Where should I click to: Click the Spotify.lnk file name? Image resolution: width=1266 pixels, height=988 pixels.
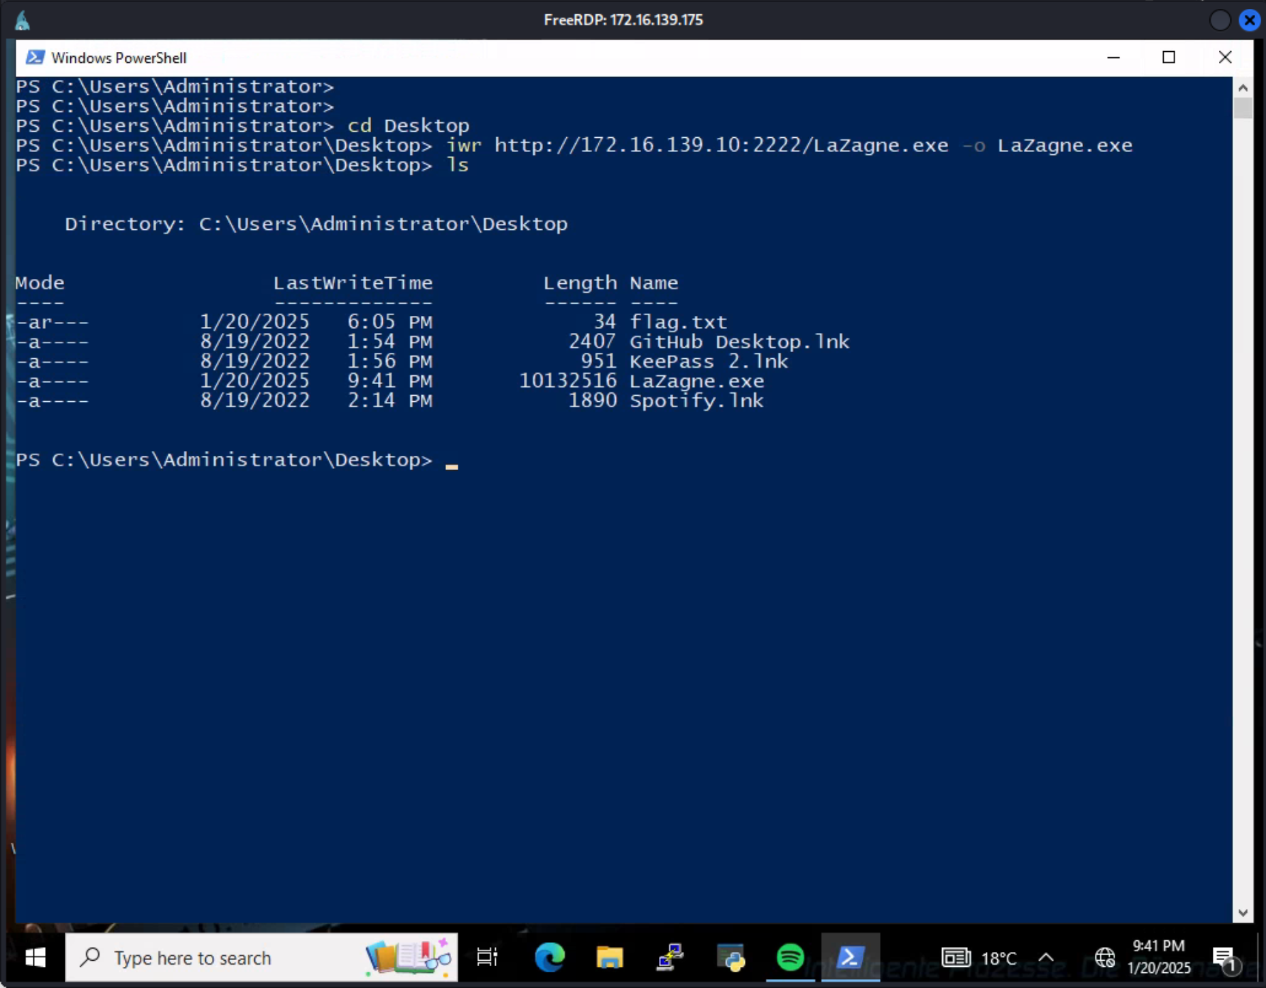(x=696, y=401)
